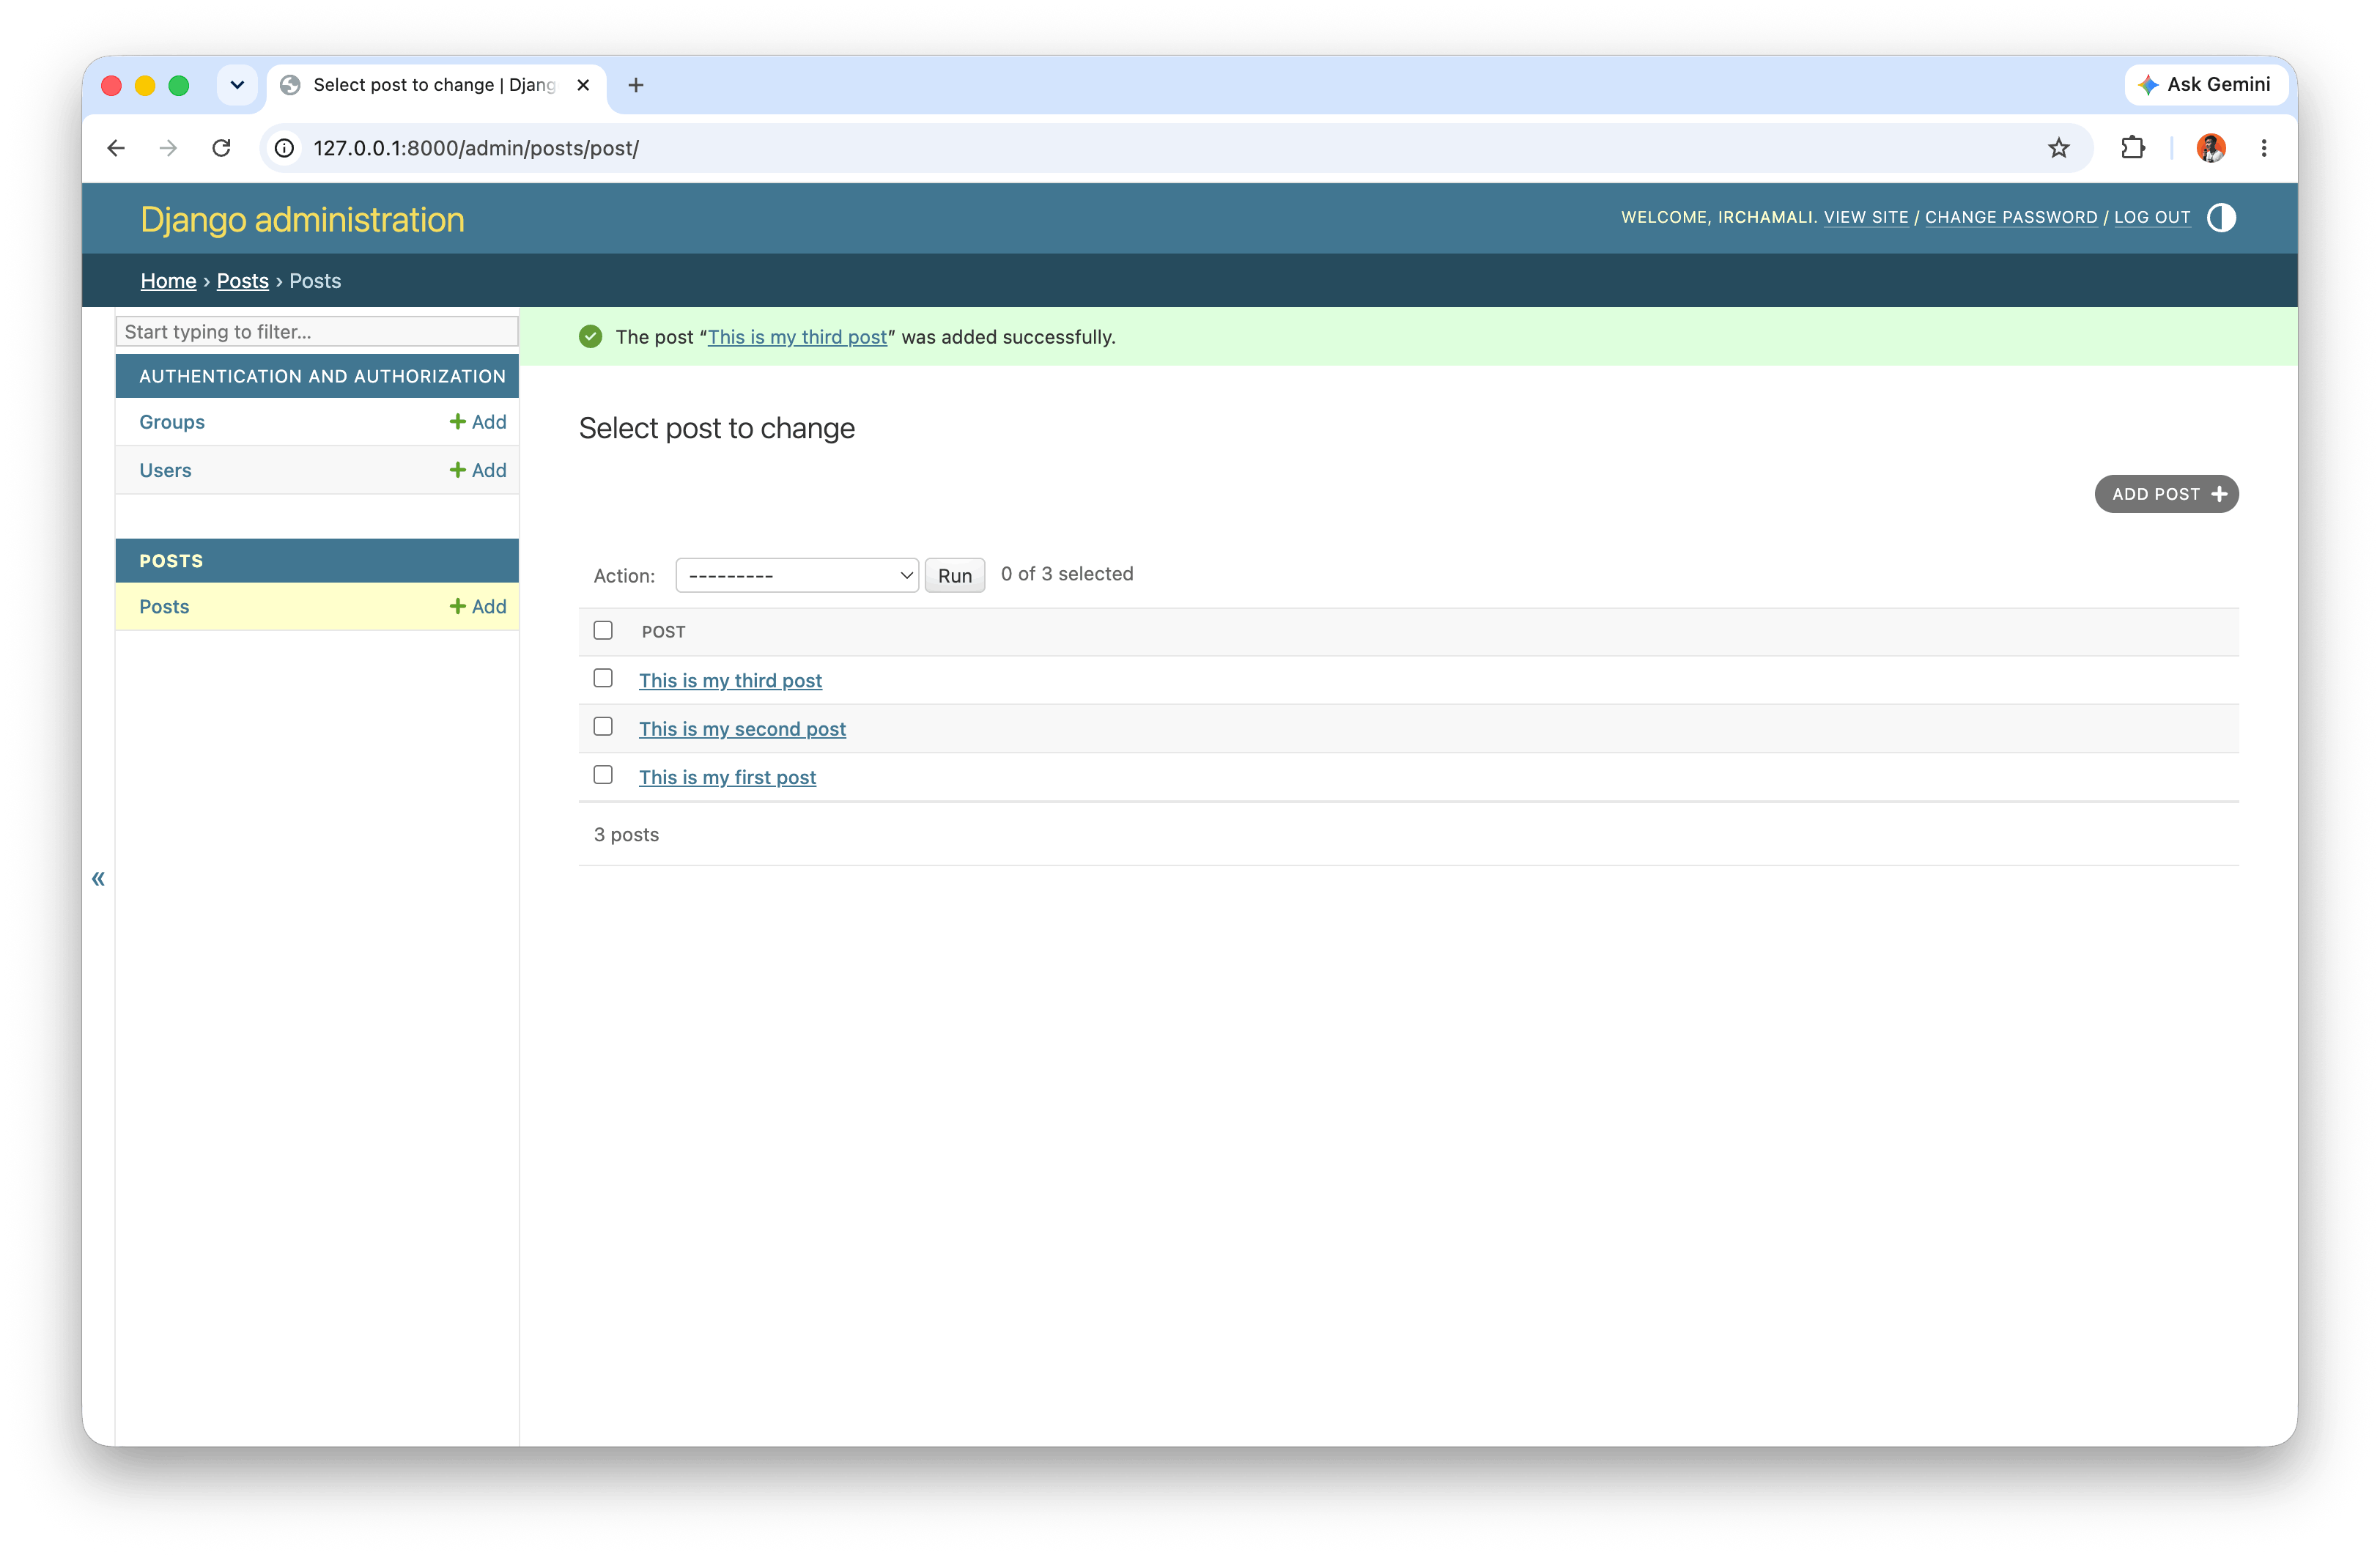Viewport: 2380px width, 1555px height.
Task: Reload the page with the refresh icon
Action: pyautogui.click(x=221, y=148)
